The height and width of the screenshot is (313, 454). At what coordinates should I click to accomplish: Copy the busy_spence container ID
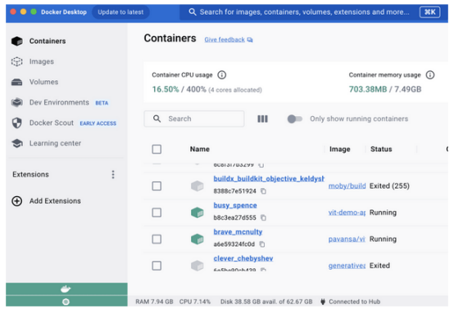click(x=263, y=217)
